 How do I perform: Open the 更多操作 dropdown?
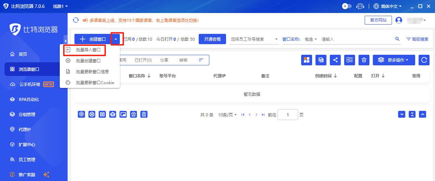click(394, 60)
